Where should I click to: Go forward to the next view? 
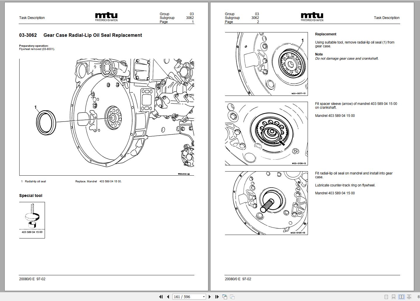click(x=232, y=297)
